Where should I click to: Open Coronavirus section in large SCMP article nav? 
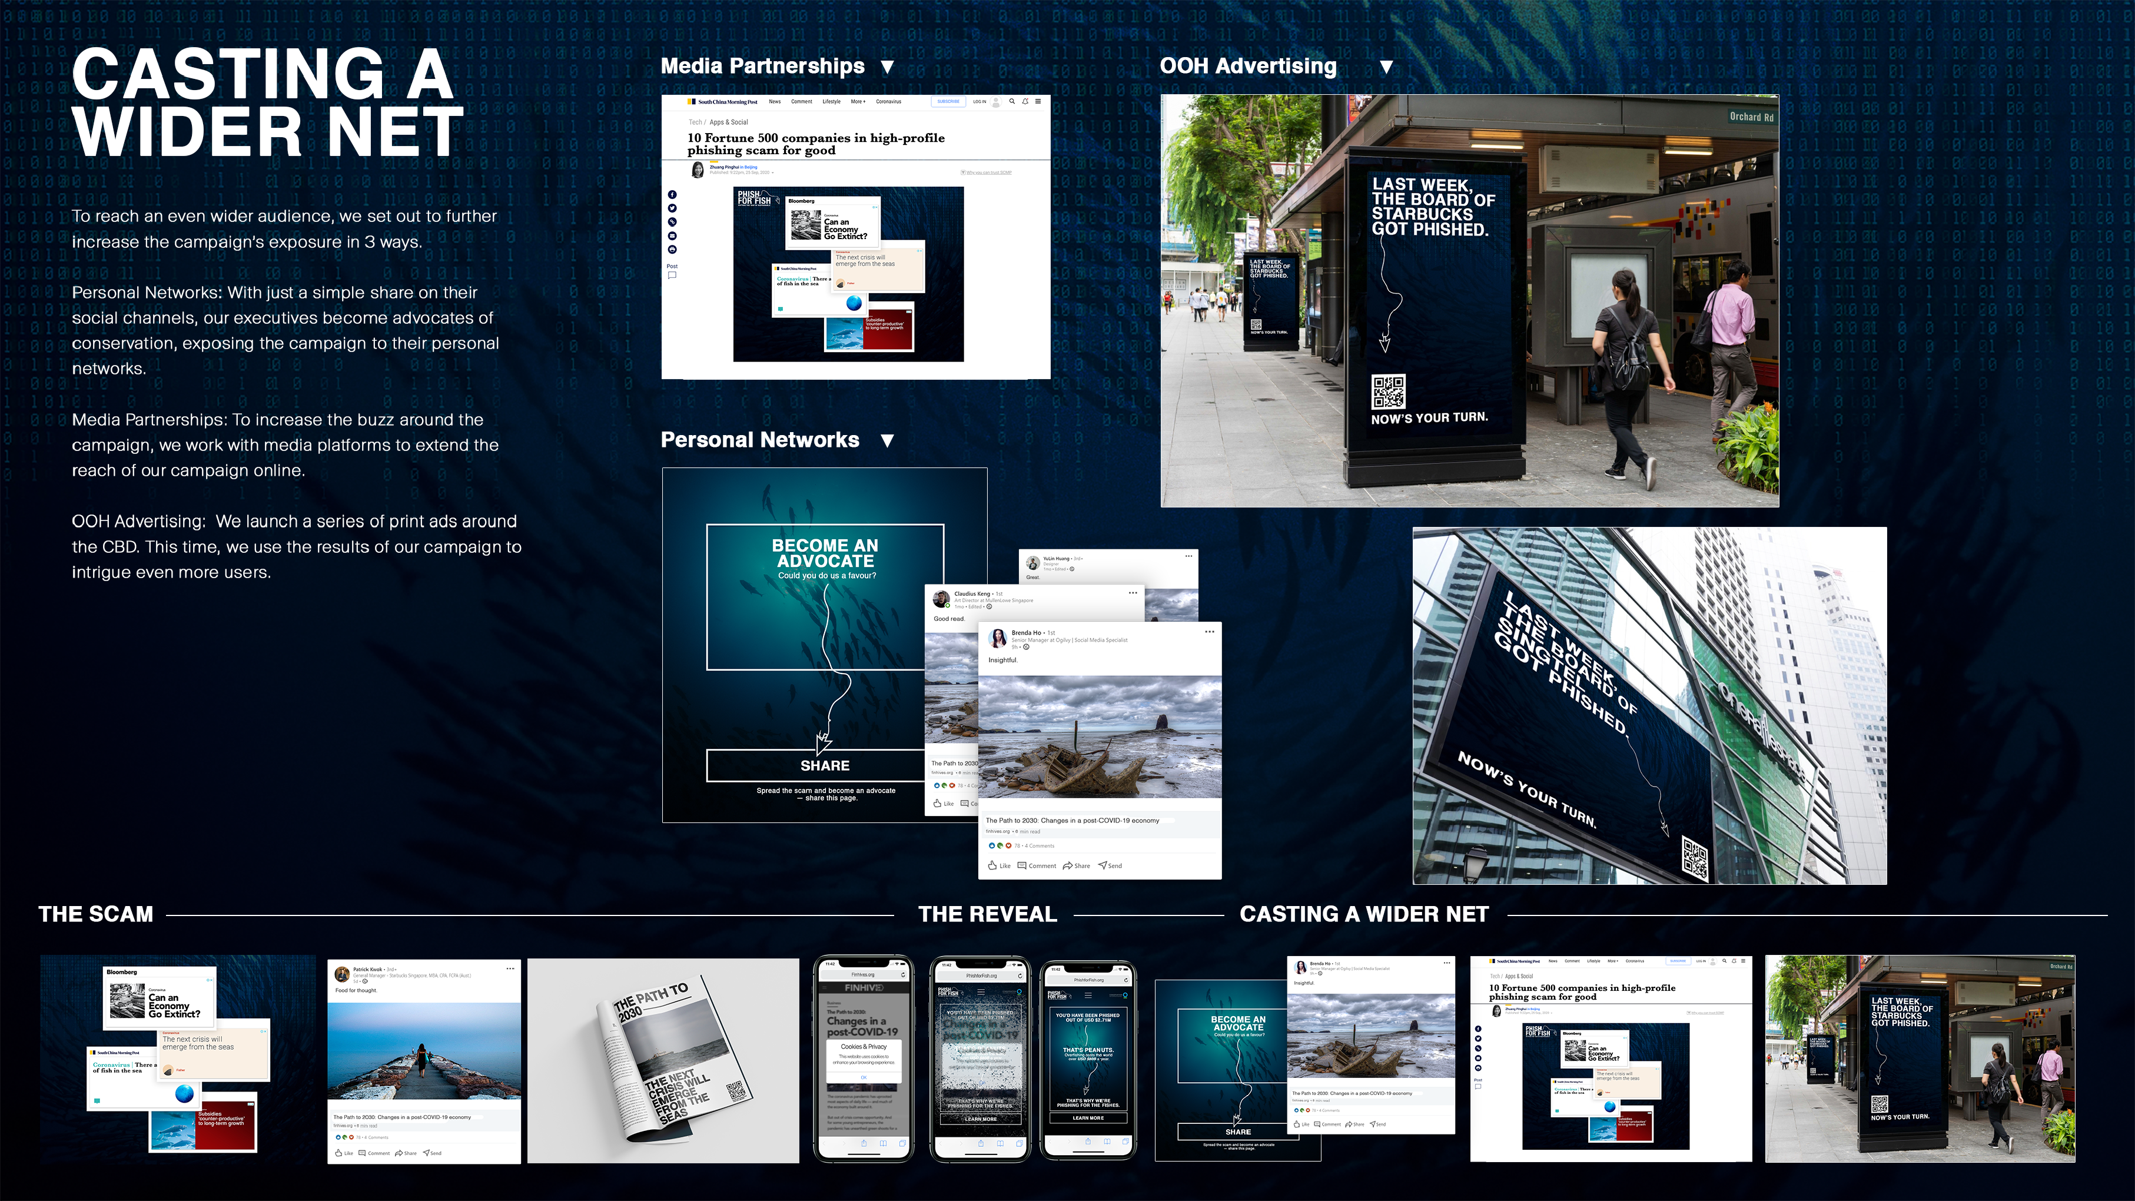click(888, 102)
